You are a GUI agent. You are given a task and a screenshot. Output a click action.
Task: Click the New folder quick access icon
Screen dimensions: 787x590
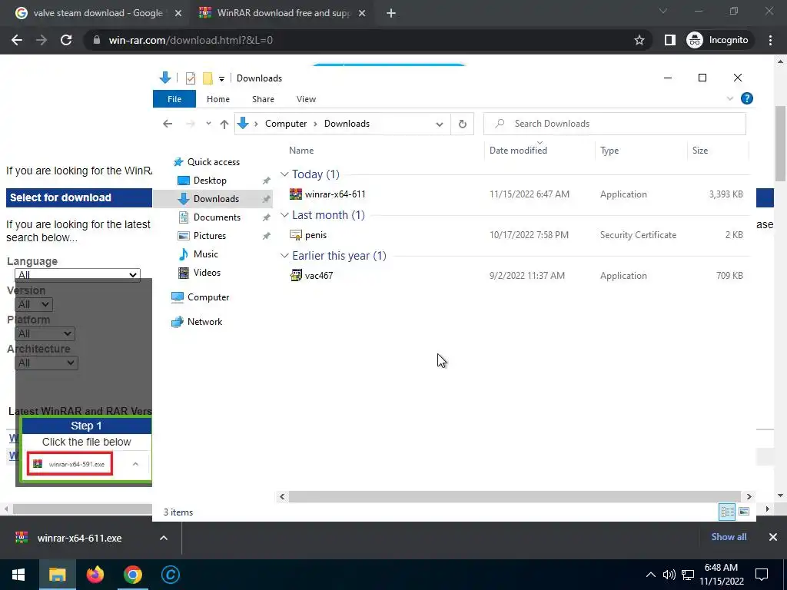click(208, 78)
